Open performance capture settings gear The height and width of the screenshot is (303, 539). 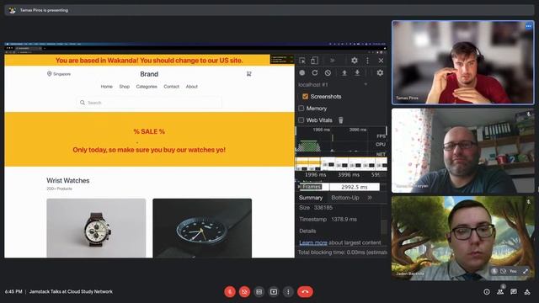tap(380, 73)
